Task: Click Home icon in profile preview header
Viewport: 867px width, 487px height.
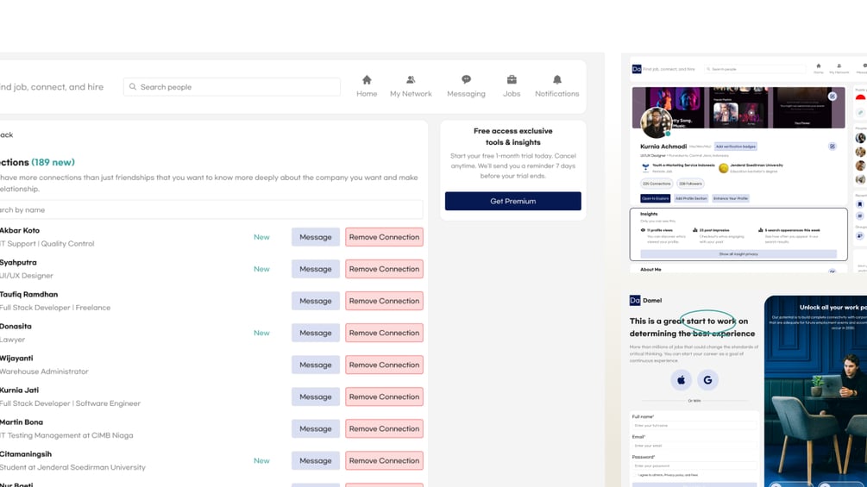Action: (x=819, y=66)
